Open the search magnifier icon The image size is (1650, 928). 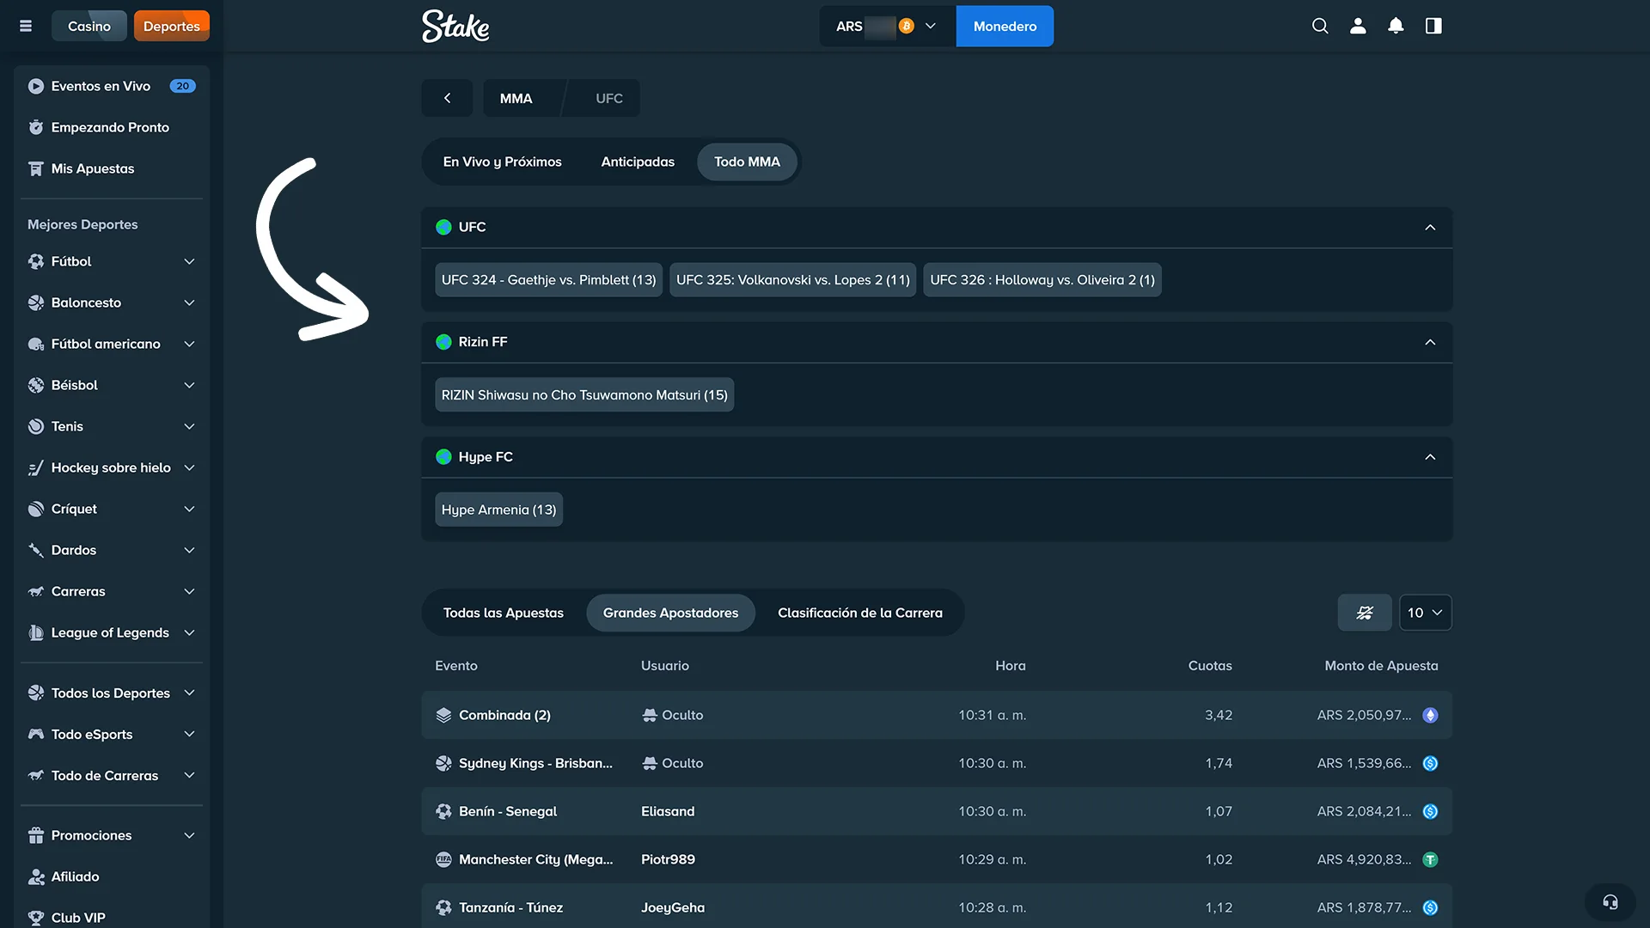tap(1320, 26)
